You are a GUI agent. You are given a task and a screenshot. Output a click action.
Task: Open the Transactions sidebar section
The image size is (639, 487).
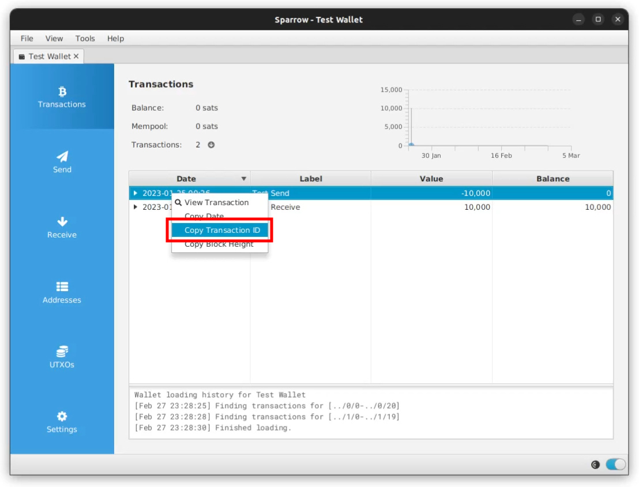62,97
